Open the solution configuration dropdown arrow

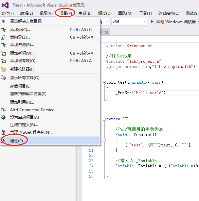coord(107,22)
